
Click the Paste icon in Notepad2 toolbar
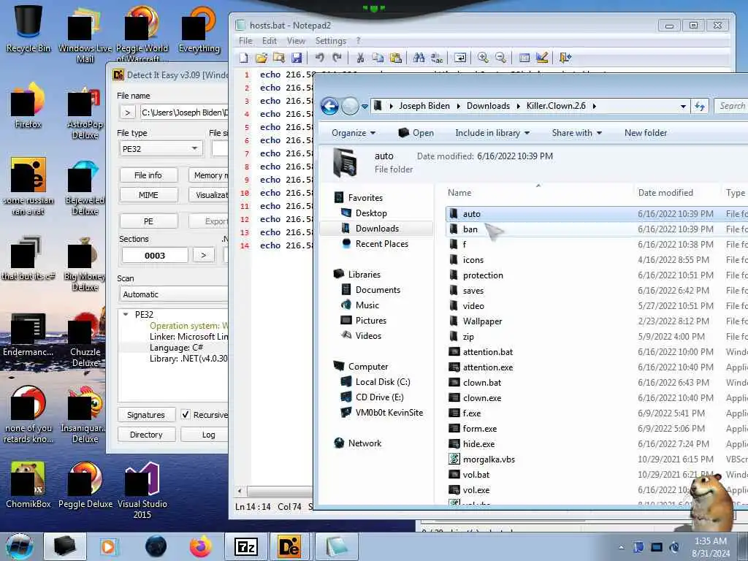[395, 58]
